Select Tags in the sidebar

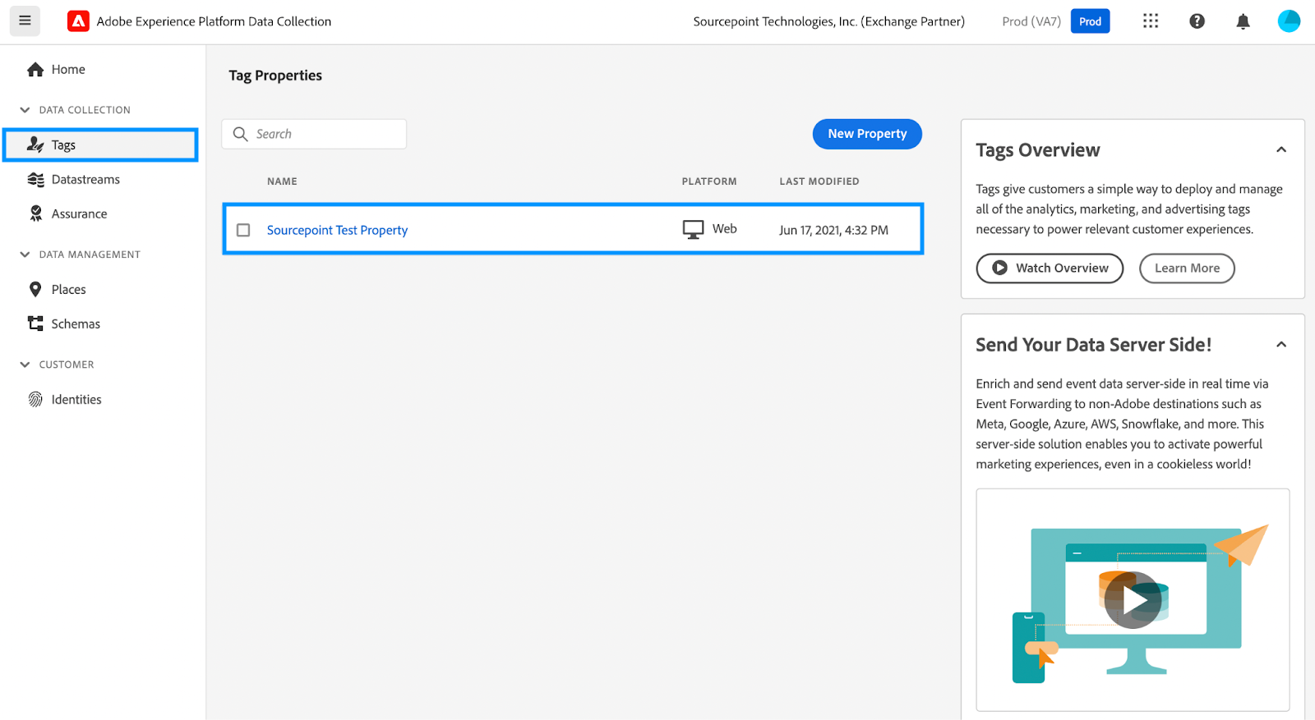tap(100, 144)
